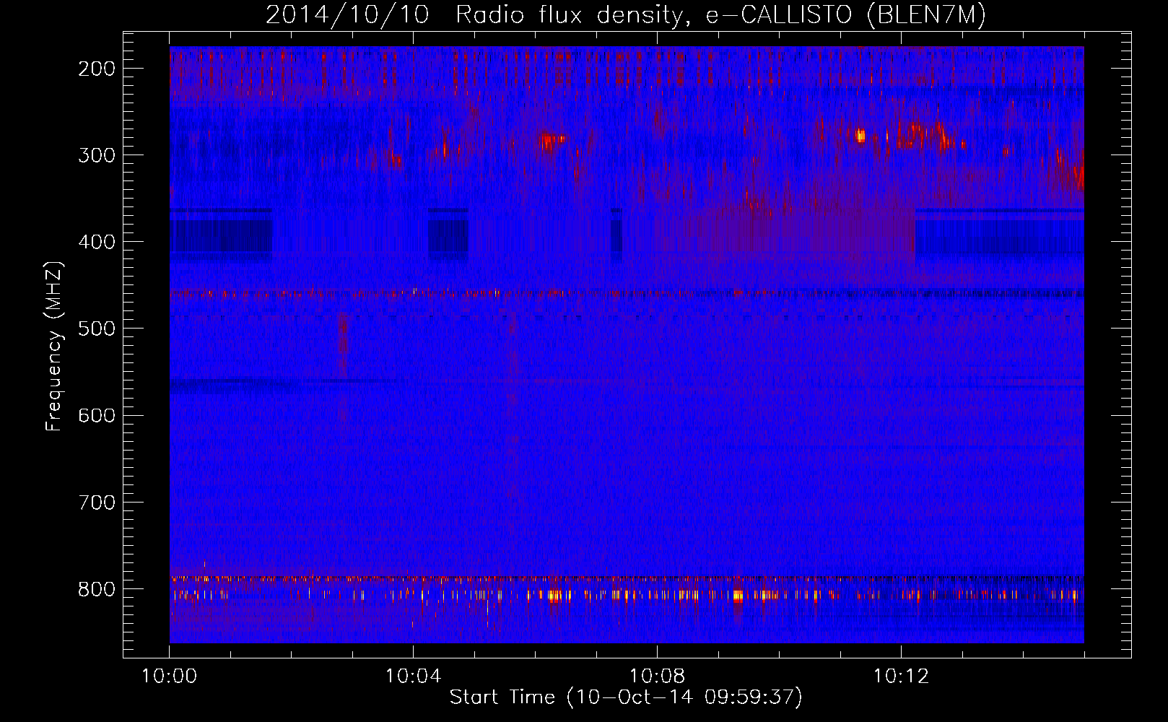Click the 10:00 time tick label

point(170,676)
